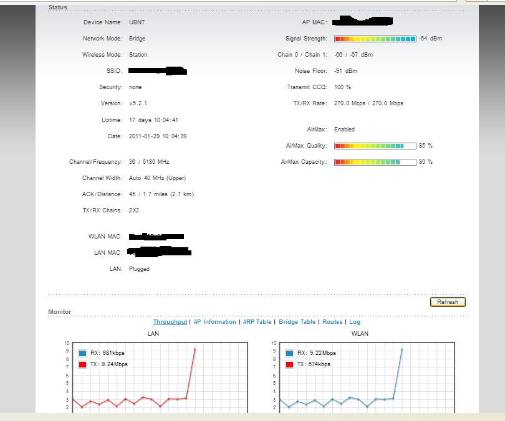Image resolution: width=505 pixels, height=421 pixels.
Task: Click the redacted SSID value
Action: click(x=158, y=71)
